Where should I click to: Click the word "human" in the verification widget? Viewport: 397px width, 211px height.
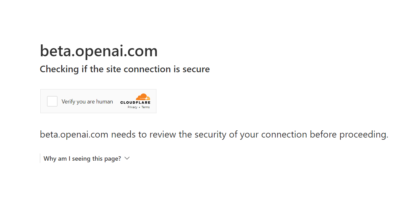104,102
